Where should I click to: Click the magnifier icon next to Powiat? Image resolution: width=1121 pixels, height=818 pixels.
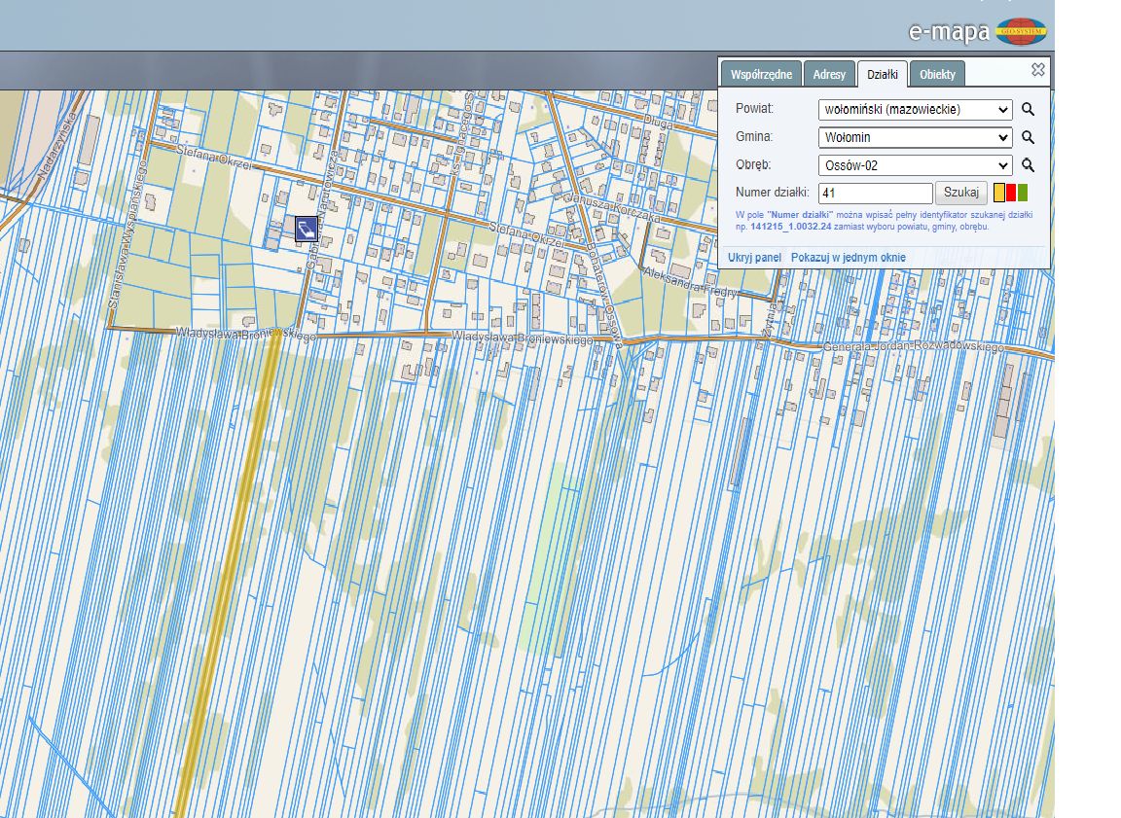coord(1028,110)
